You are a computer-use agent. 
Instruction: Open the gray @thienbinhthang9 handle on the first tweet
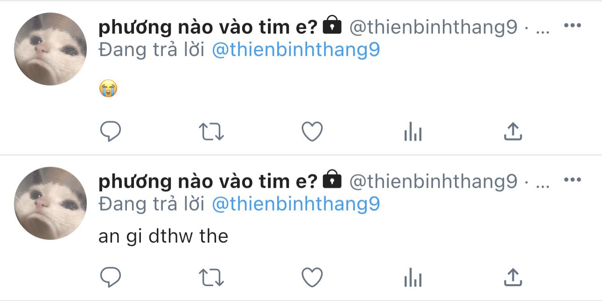pos(434,28)
